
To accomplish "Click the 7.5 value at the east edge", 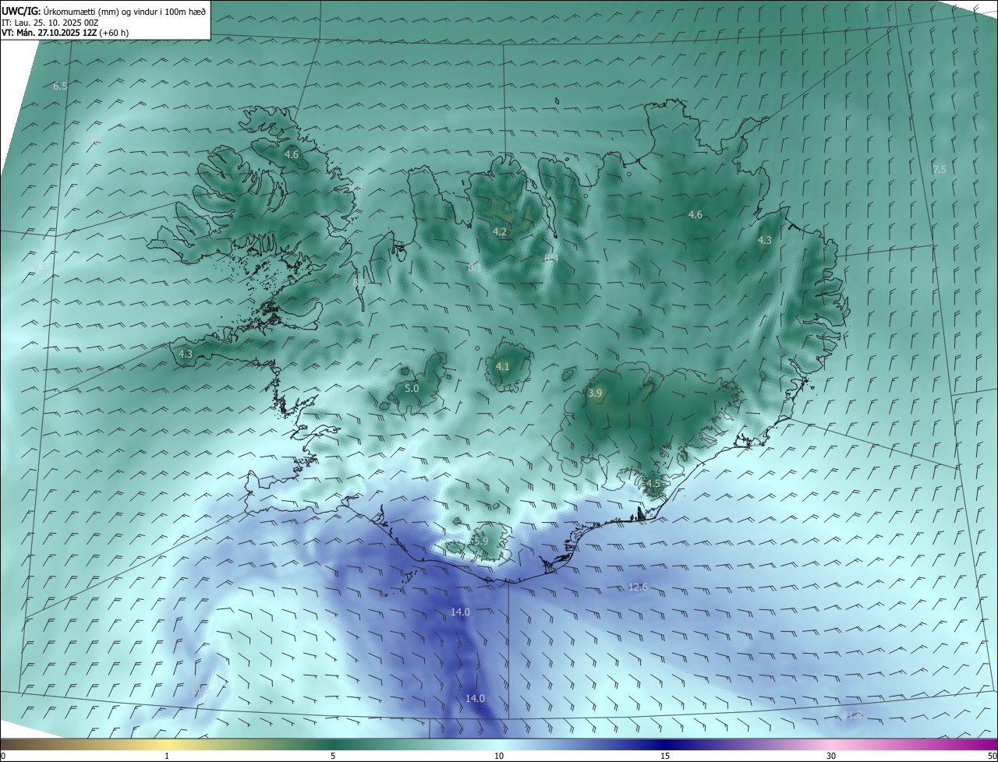I will [939, 170].
